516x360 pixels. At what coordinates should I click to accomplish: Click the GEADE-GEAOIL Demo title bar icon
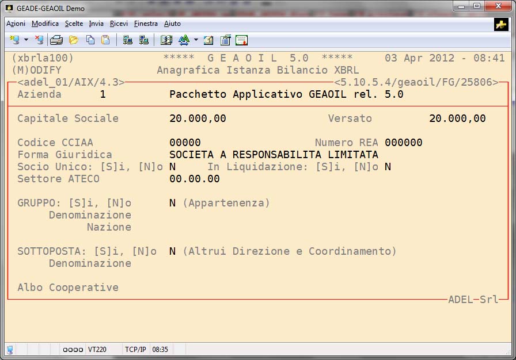click(9, 8)
